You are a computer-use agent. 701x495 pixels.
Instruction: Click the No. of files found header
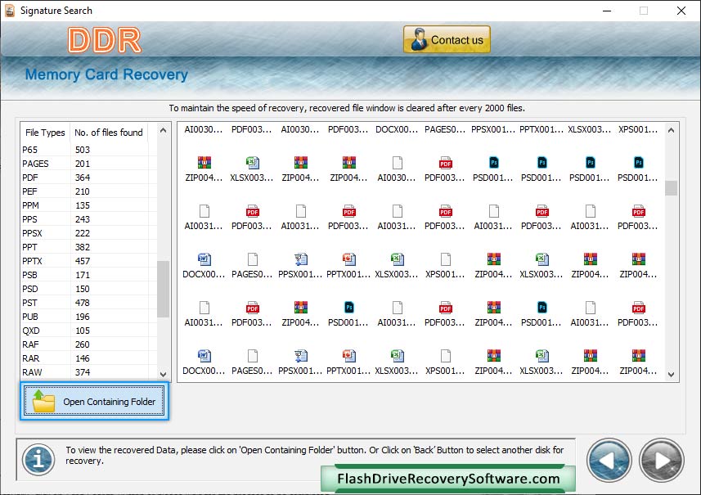pos(109,133)
